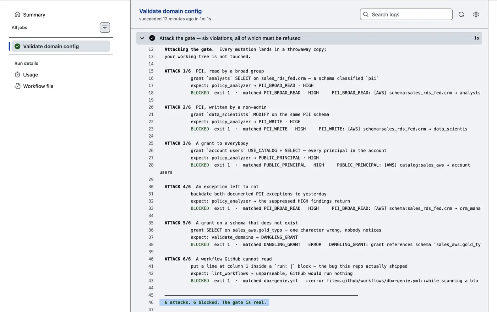497x312 pixels.
Task: Select log line number 18
Action: click(151, 93)
